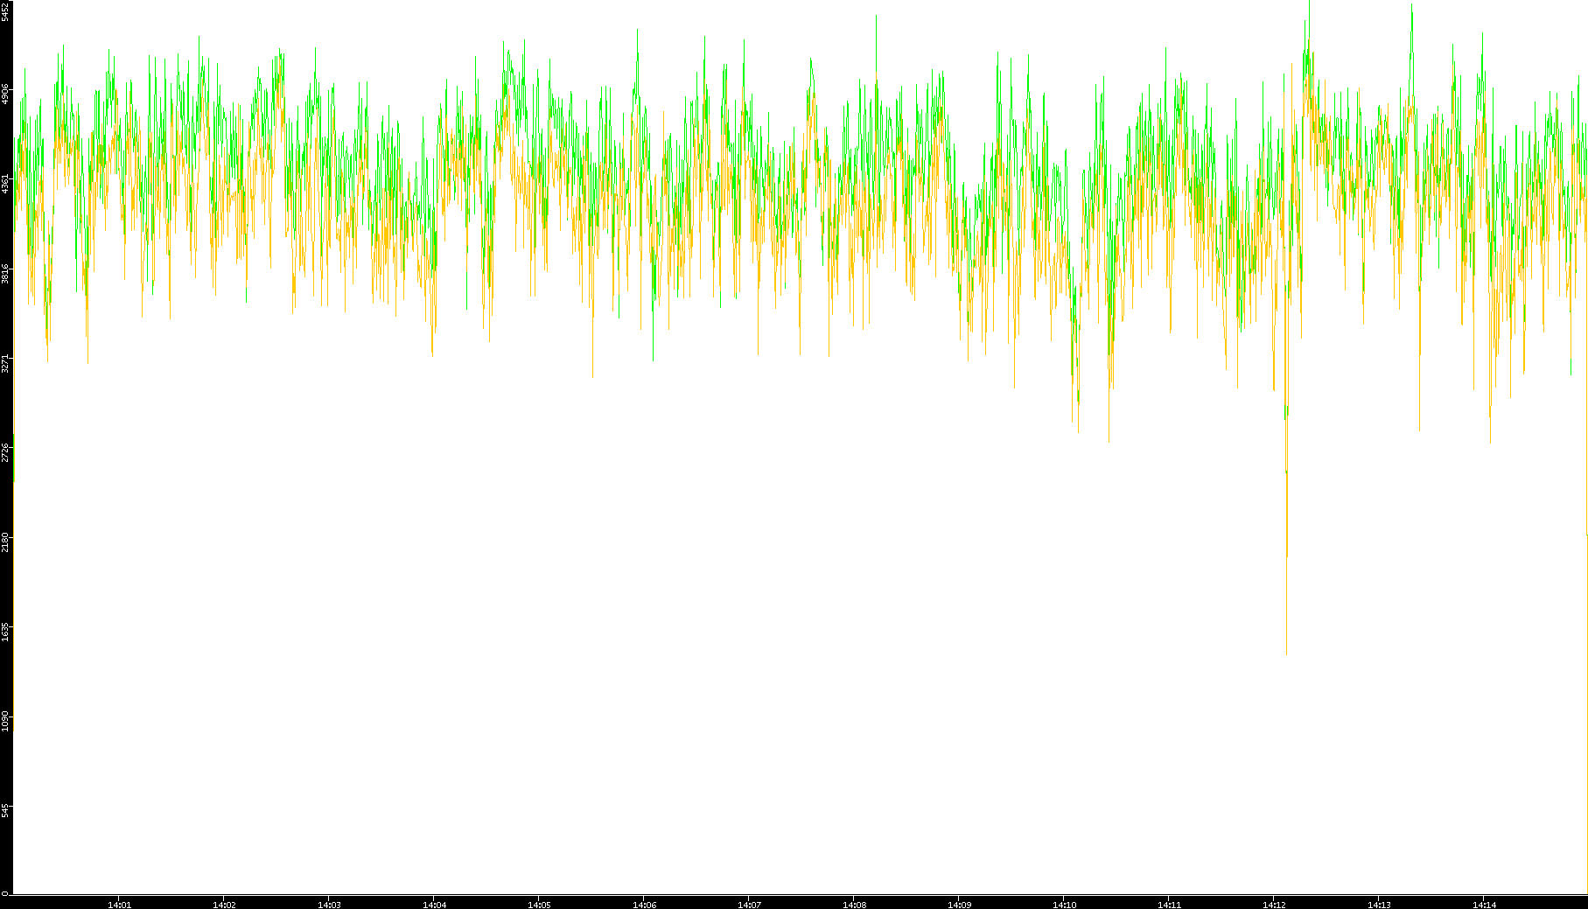Select the 14:14 time marker

(1484, 904)
